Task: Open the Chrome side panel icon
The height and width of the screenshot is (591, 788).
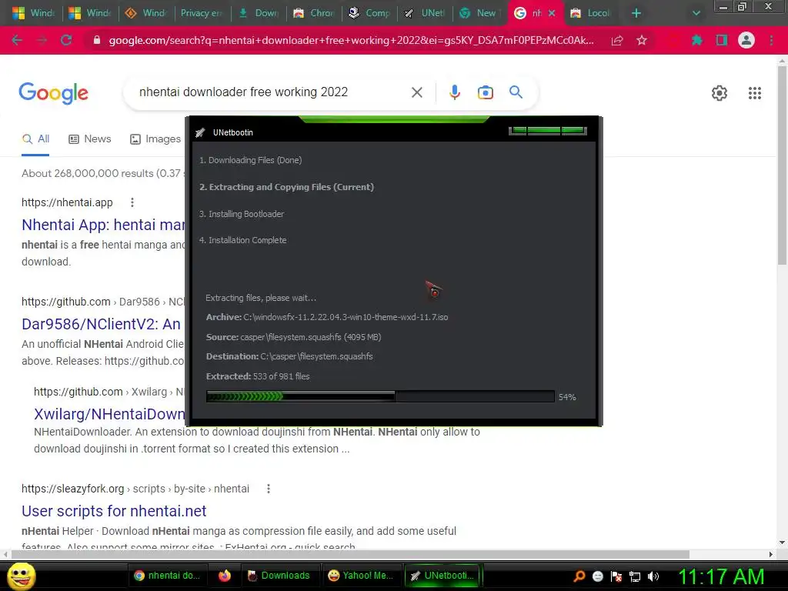Action: 722,40
